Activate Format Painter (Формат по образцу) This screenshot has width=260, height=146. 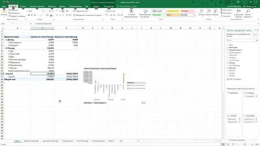pos(17,16)
